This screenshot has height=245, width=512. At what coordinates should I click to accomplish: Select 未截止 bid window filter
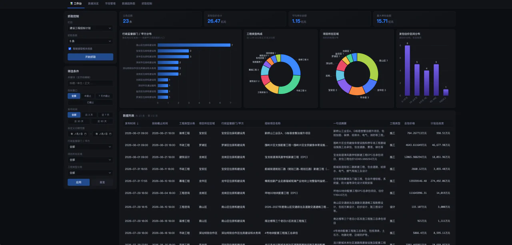(88, 96)
